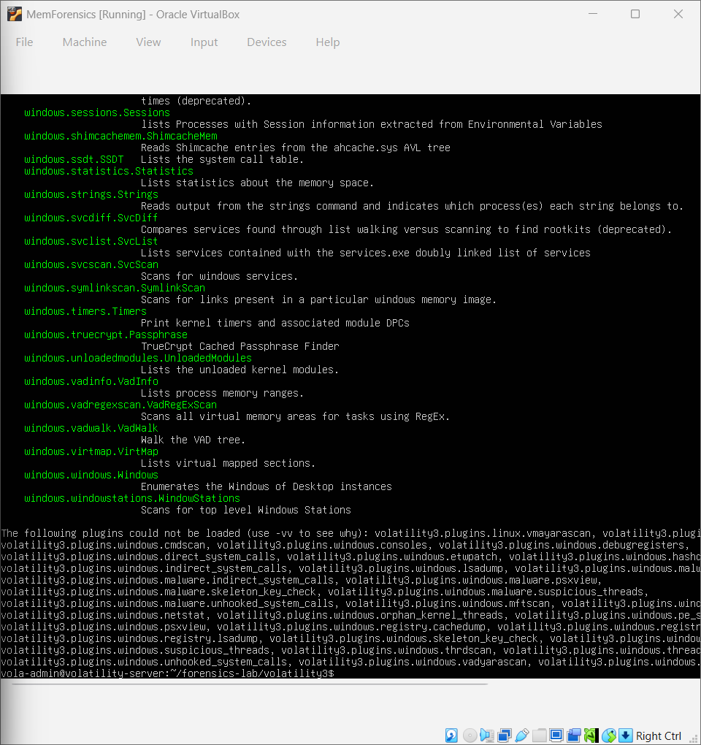The image size is (701, 745).
Task: Click windows.vadregexscan.VadRegExScan plugin name
Action: click(x=120, y=405)
